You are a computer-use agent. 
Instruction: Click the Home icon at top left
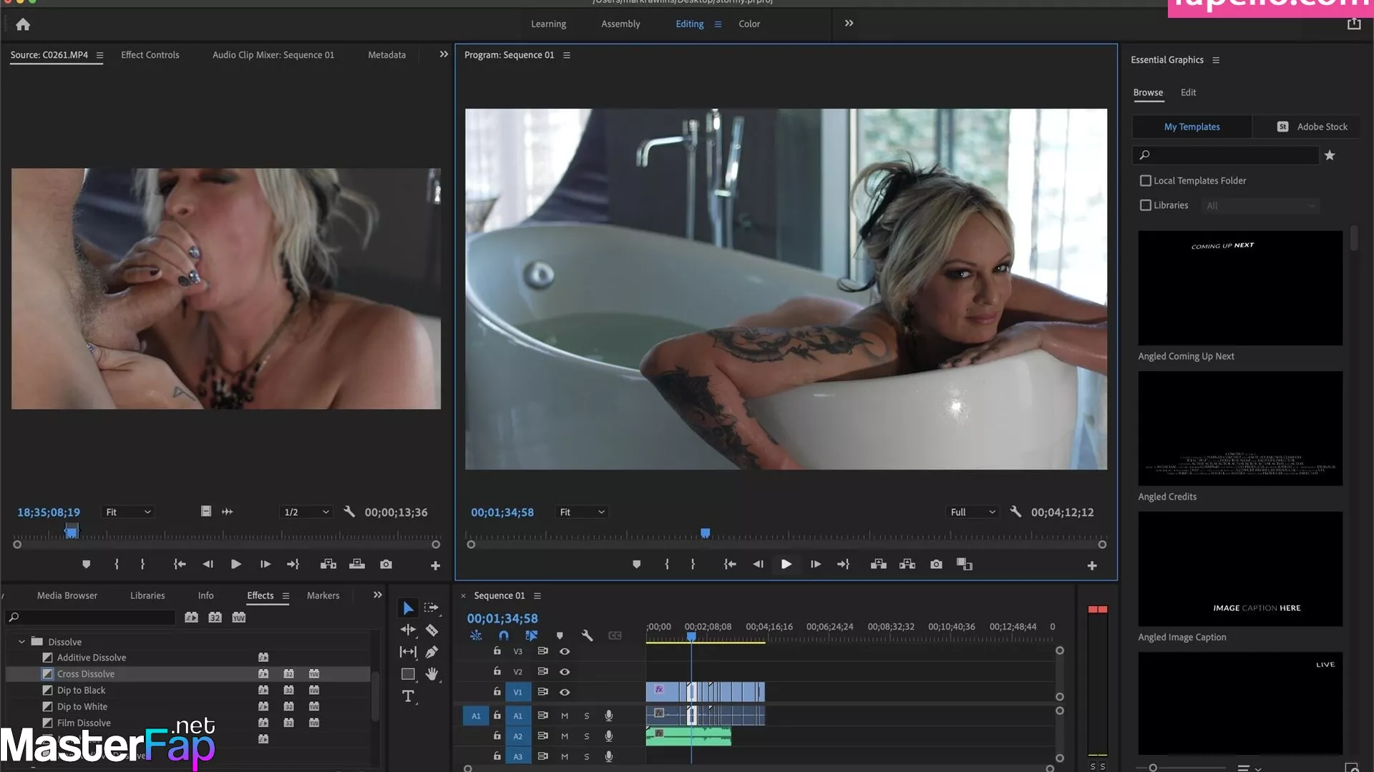click(x=23, y=25)
